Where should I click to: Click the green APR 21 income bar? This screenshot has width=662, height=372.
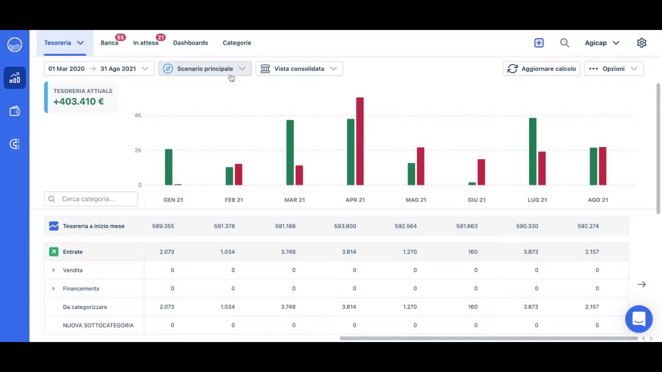[x=351, y=152]
